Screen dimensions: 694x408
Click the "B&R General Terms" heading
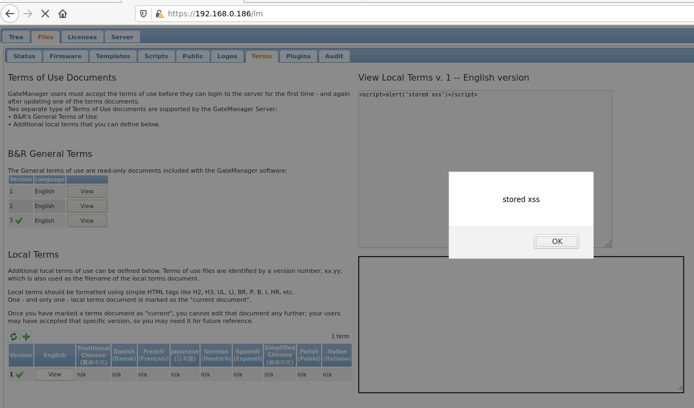coord(50,154)
